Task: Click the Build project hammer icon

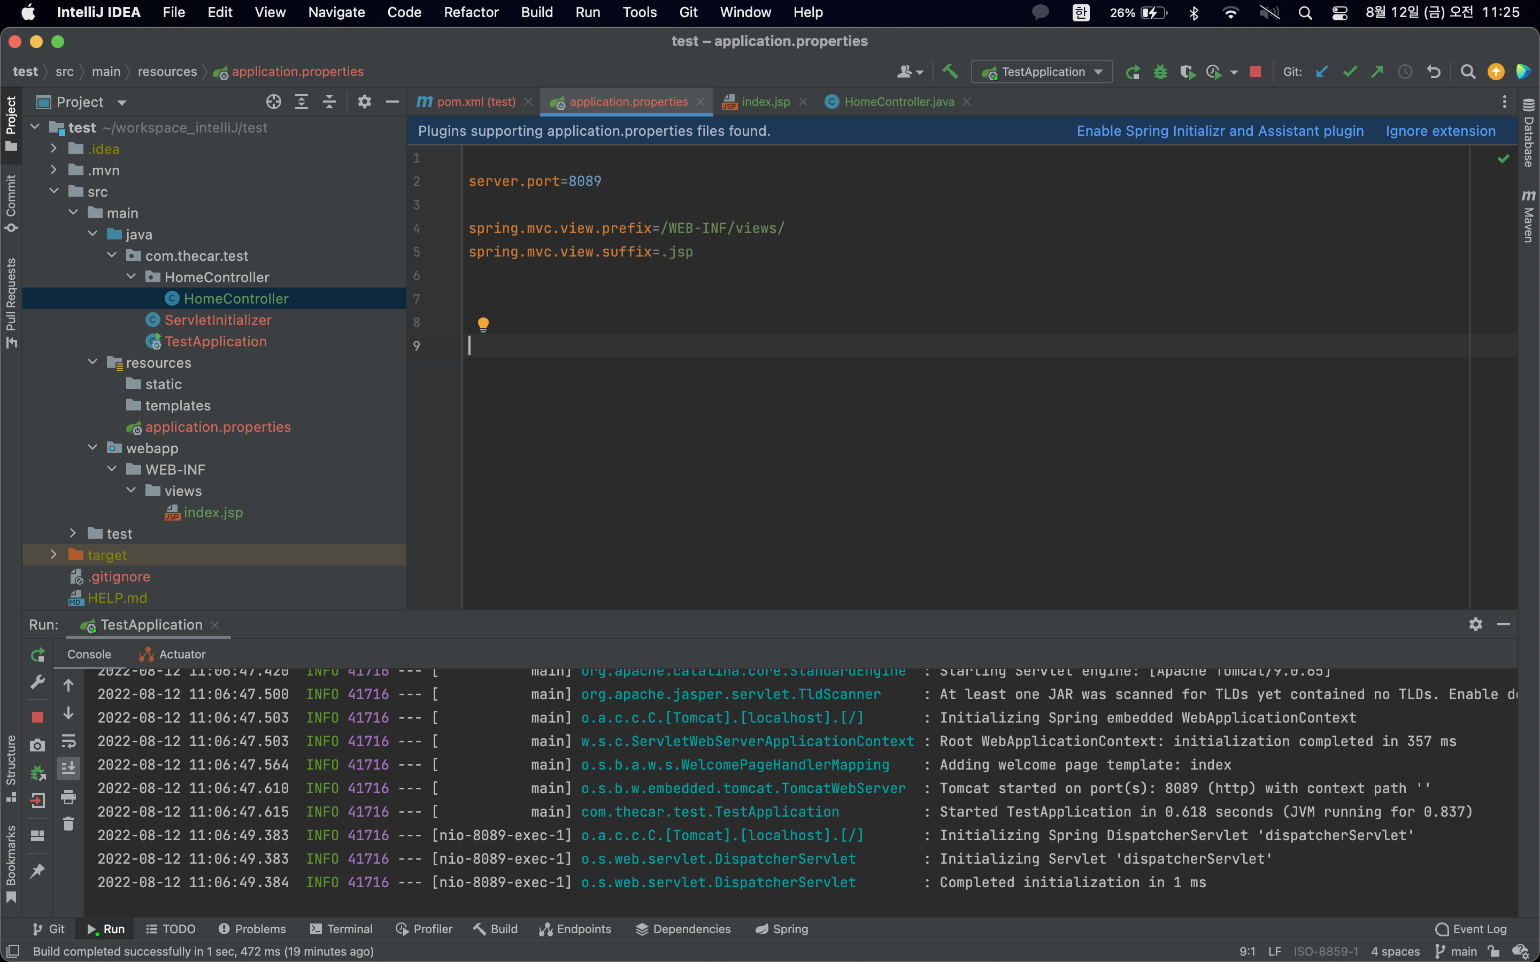Action: coord(950,72)
